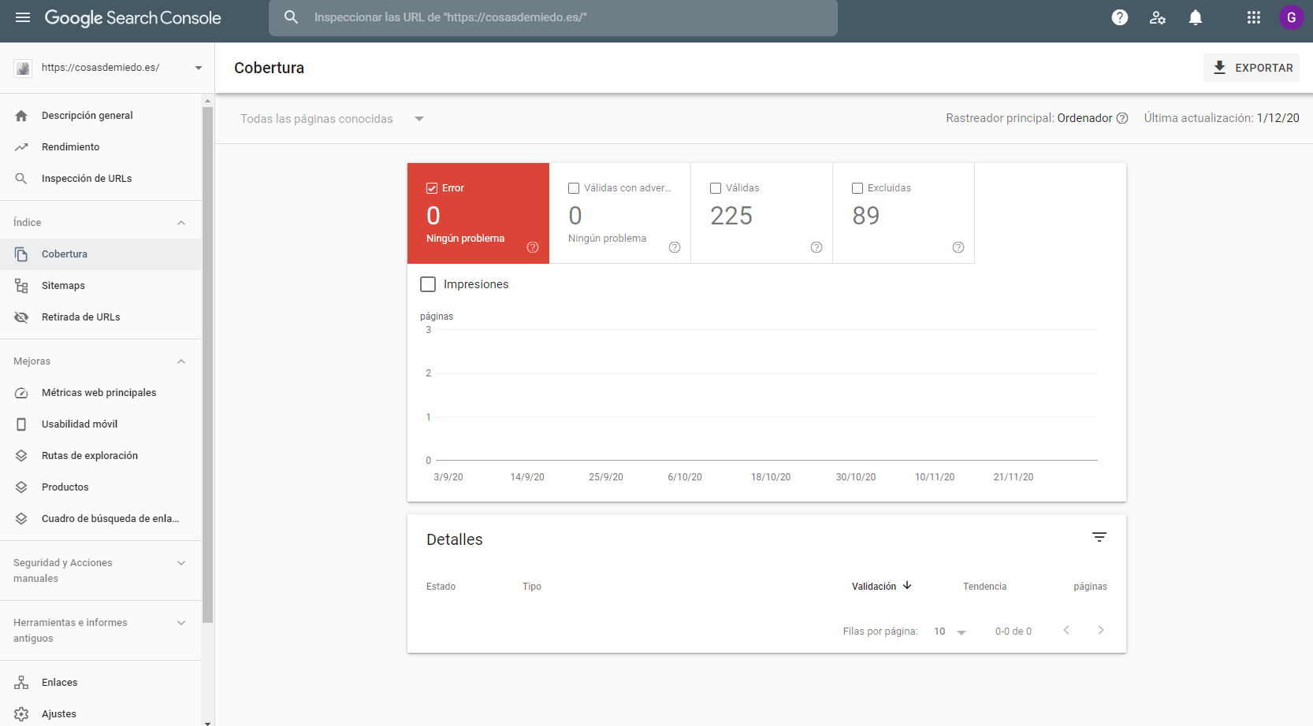
Task: Click the Retirada de URLs eye-off icon
Action: (x=21, y=317)
